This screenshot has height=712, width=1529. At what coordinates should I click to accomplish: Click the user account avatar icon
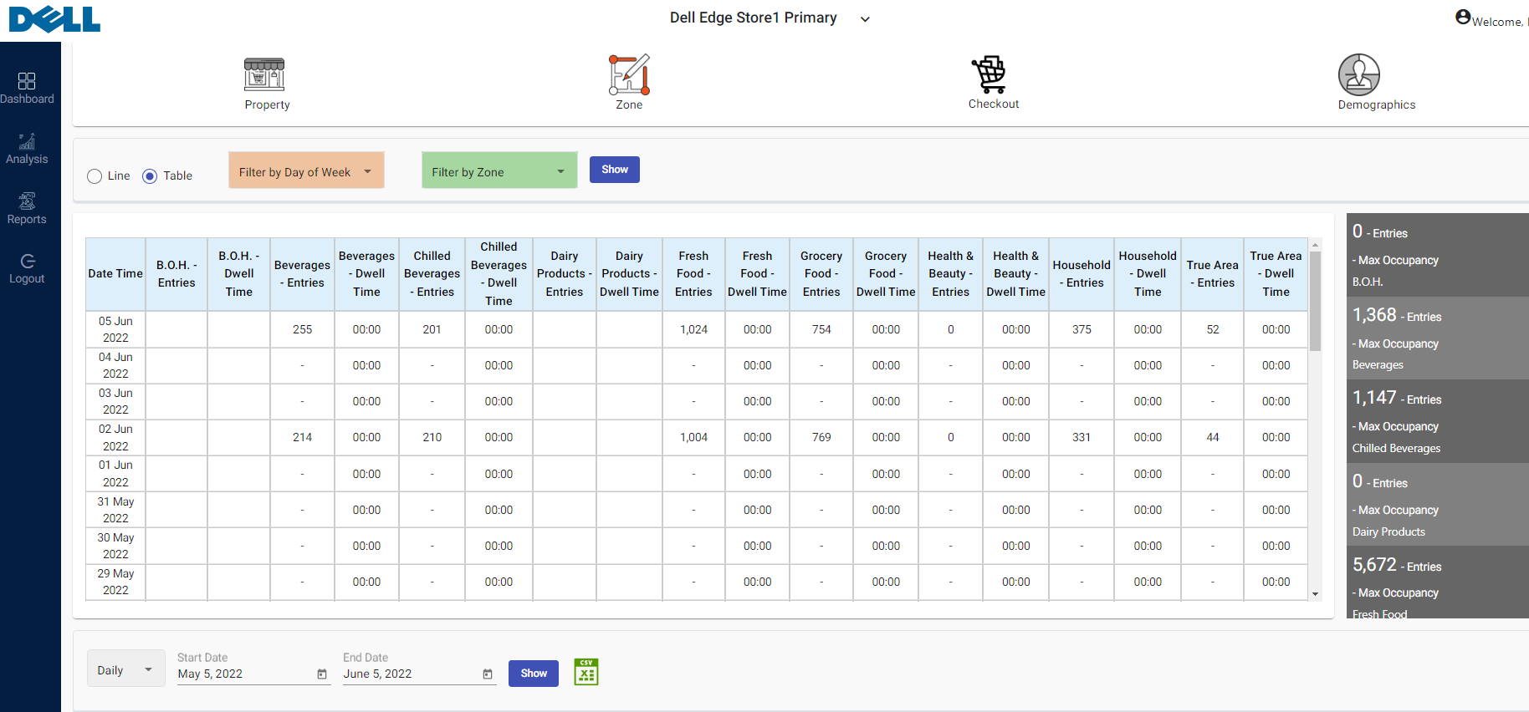pos(1463,17)
